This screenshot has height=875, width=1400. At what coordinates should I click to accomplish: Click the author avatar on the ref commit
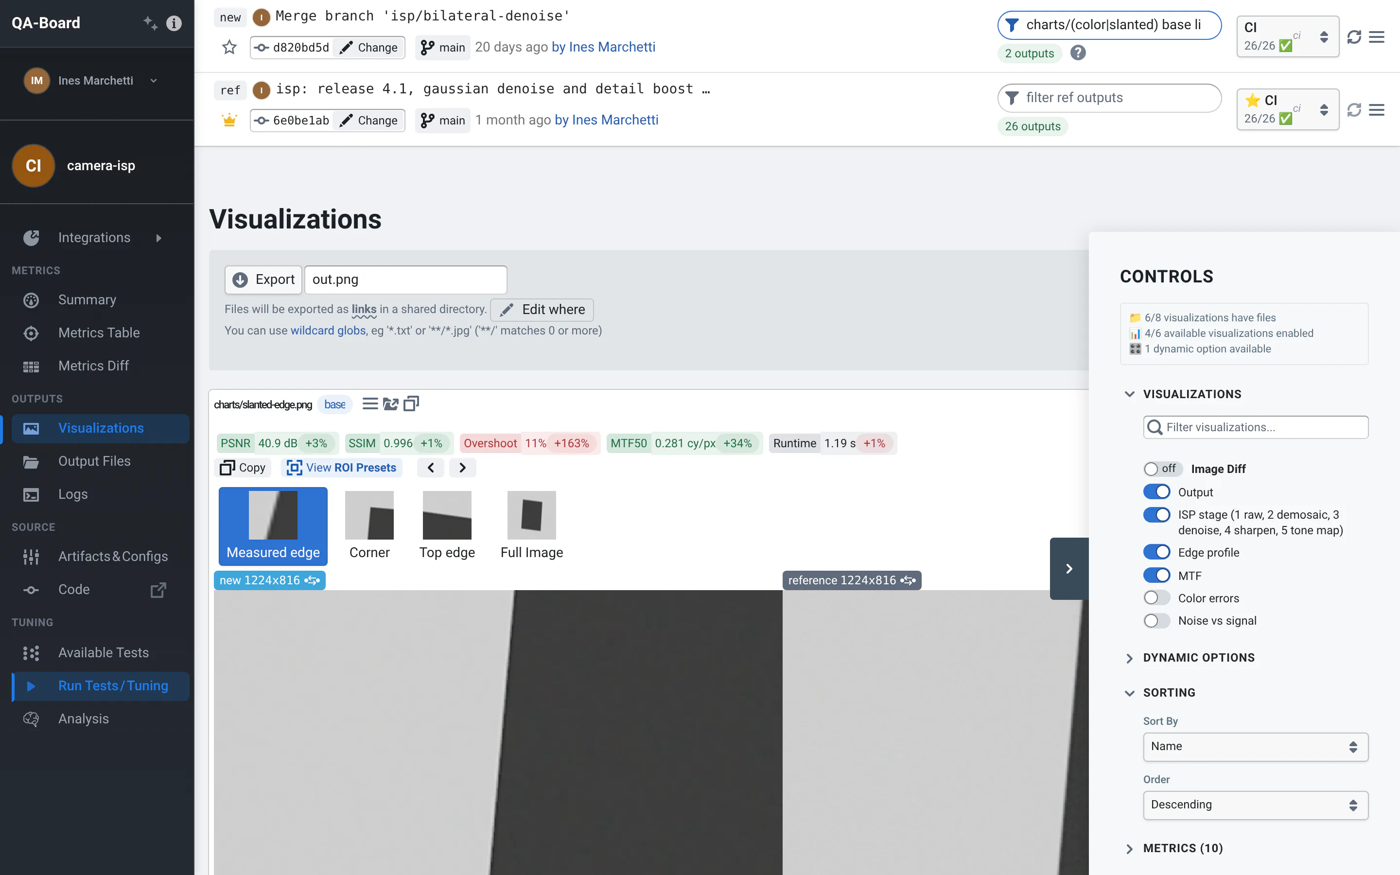click(262, 90)
